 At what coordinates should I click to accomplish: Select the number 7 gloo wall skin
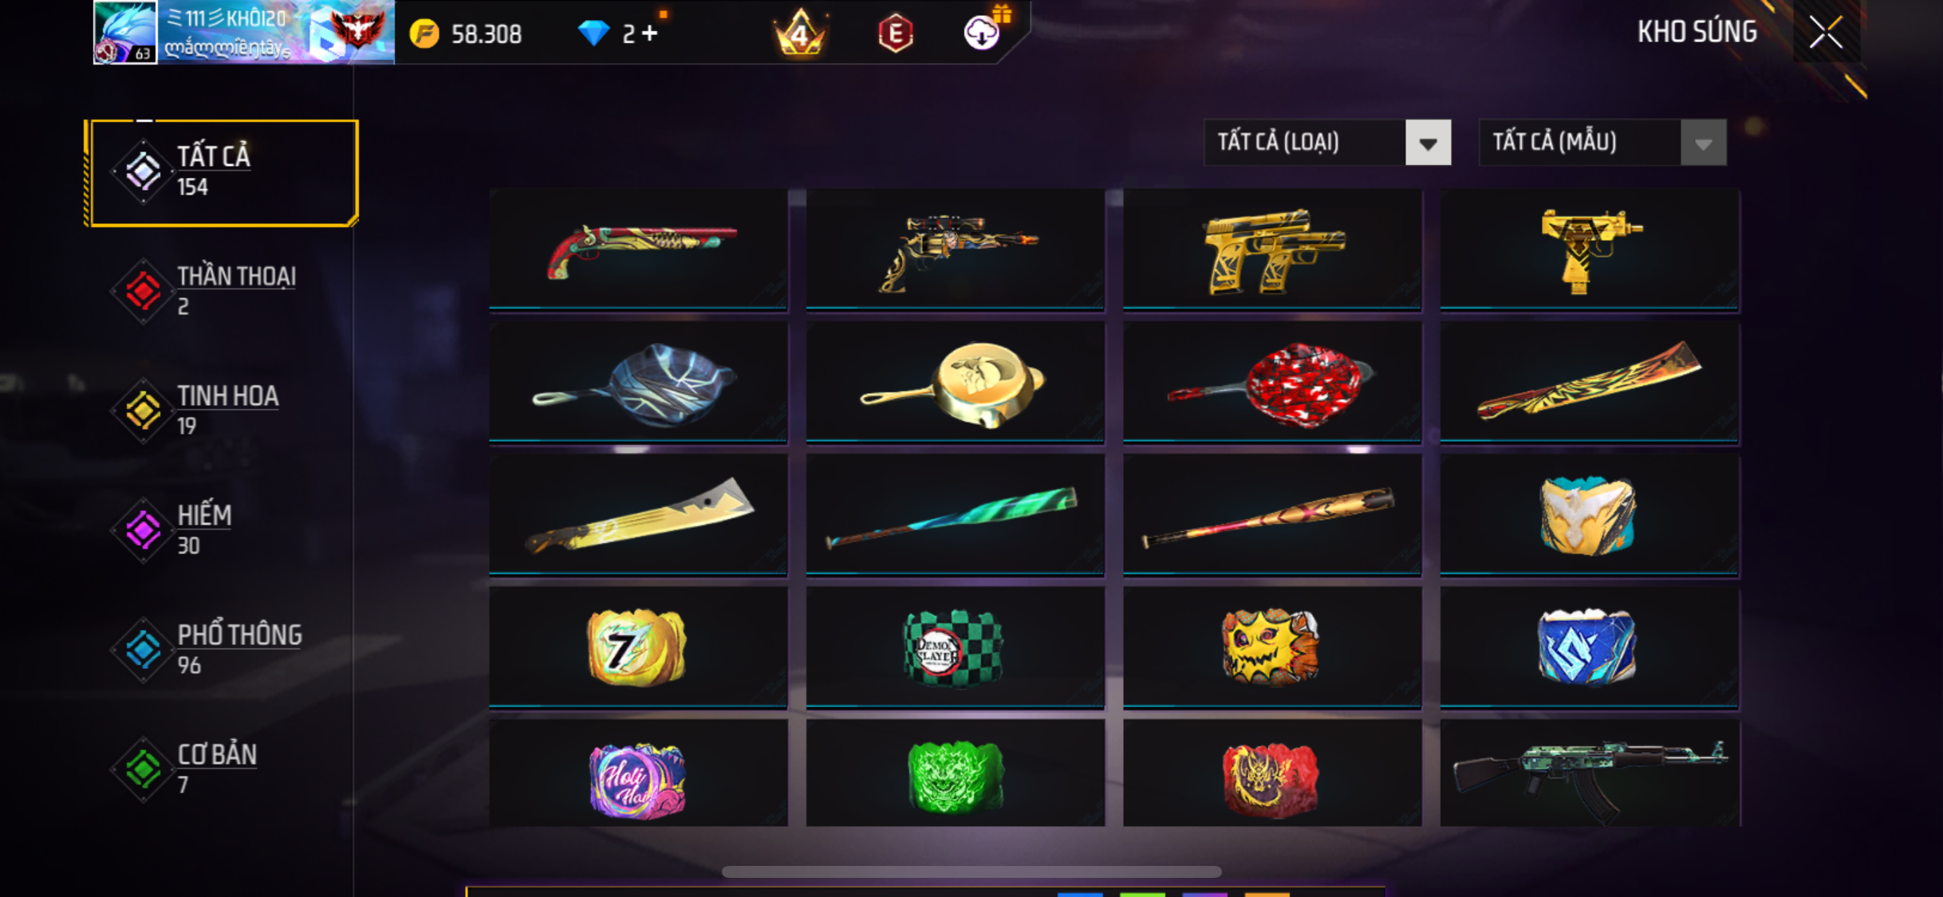click(638, 647)
